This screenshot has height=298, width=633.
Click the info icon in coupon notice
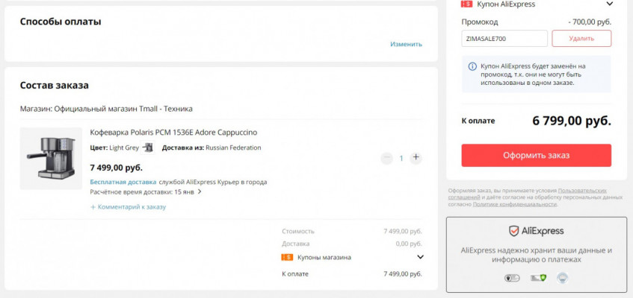click(x=472, y=66)
